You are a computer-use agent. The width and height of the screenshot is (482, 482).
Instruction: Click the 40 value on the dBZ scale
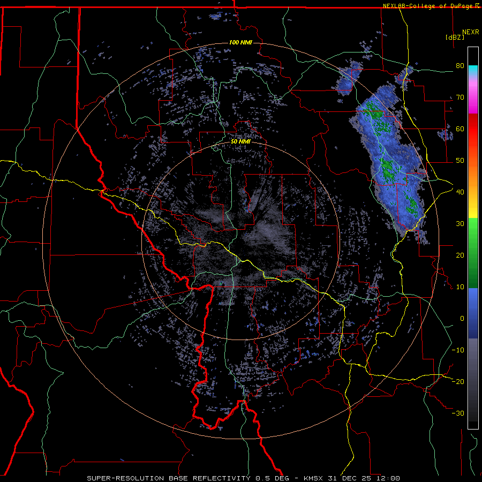(x=460, y=192)
